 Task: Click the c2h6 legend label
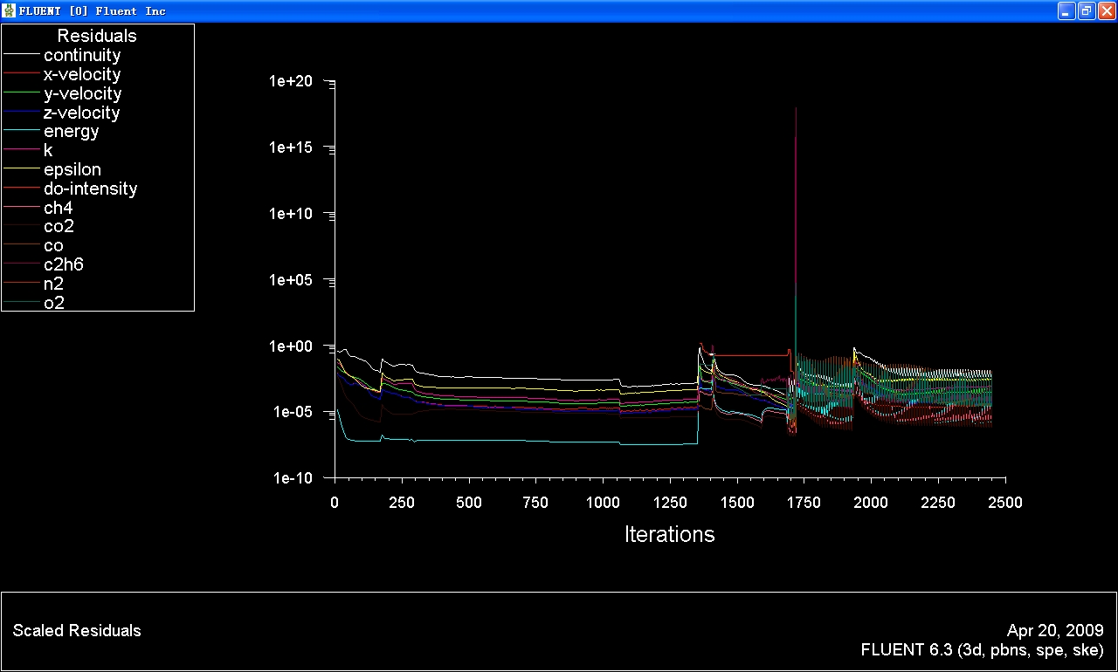coord(63,265)
